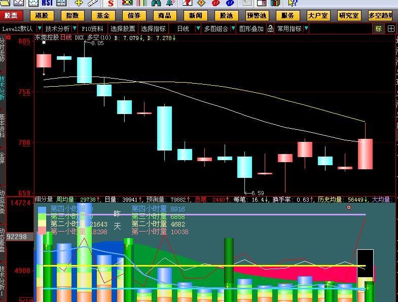The height and width of the screenshot is (302, 398).
Task: Click the window layout panel icon
Action: tap(262, 3)
